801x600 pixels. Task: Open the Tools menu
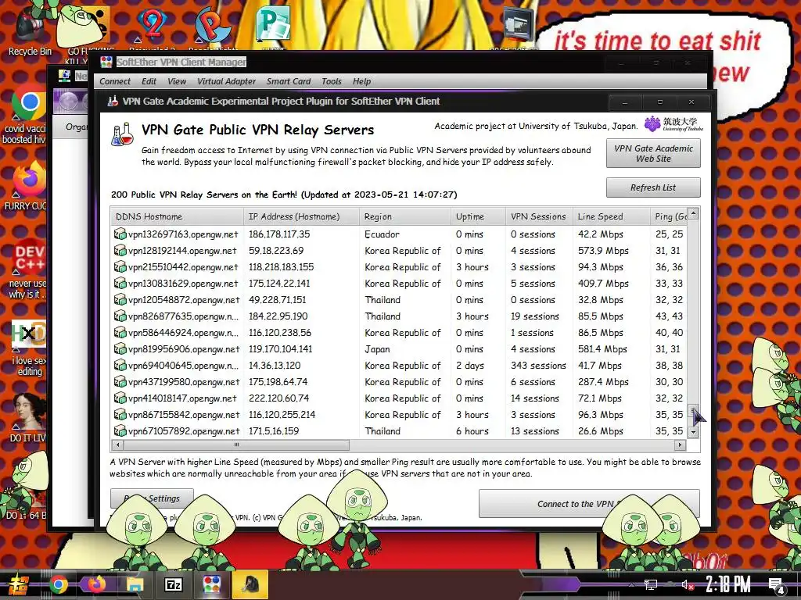point(332,81)
